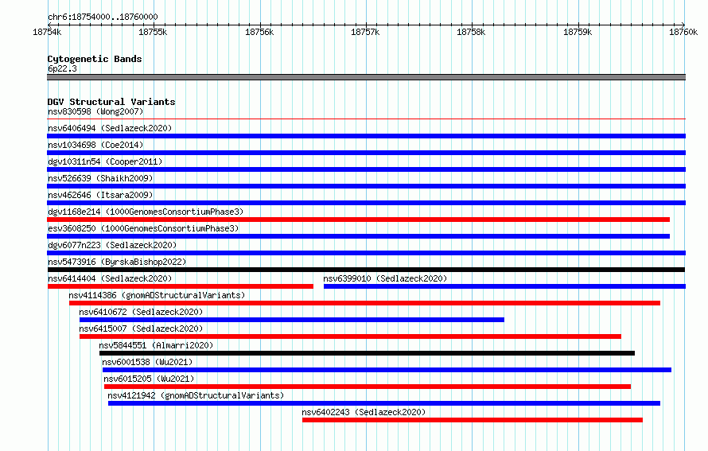Select the blue bar under esv3608250
The height and width of the screenshot is (451, 708).
[359, 236]
